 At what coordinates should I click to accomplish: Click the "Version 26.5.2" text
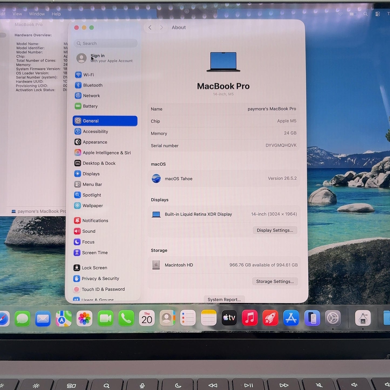[282, 178]
